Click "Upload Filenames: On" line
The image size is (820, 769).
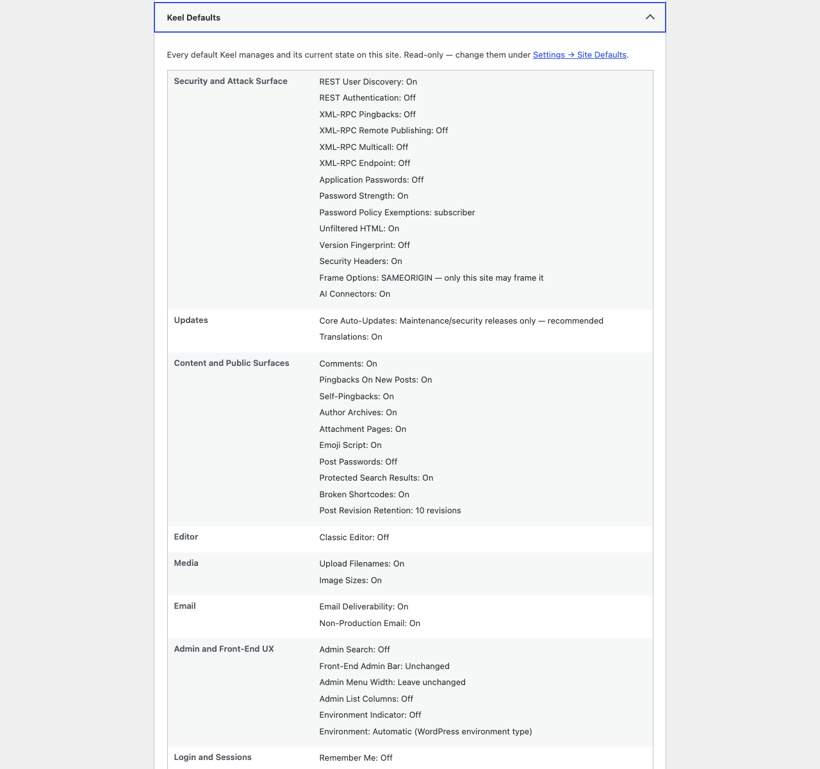click(x=362, y=564)
